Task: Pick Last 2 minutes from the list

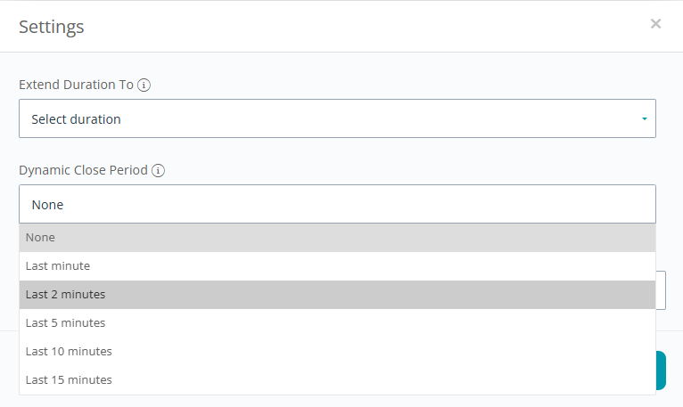Action: pyautogui.click(x=337, y=295)
